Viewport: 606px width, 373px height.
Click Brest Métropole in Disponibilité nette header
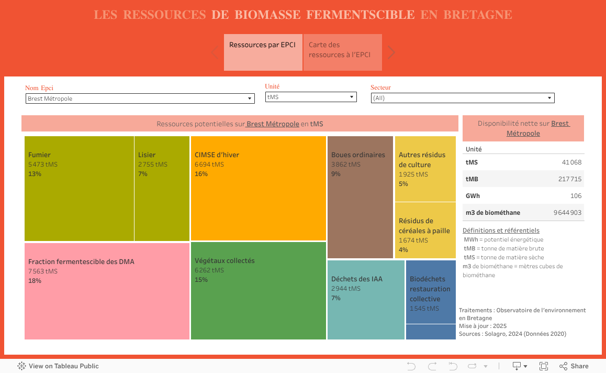pyautogui.click(x=538, y=128)
